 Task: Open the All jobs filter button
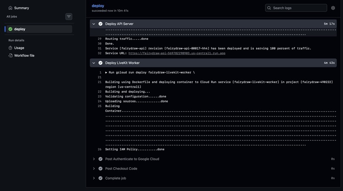(x=69, y=17)
